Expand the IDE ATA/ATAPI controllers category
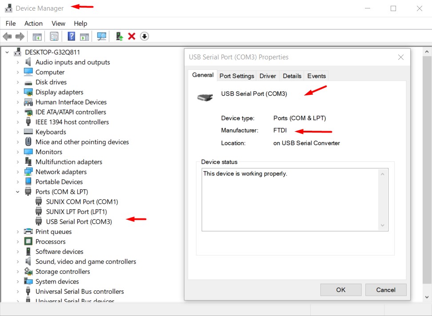432x316 pixels. click(x=18, y=112)
